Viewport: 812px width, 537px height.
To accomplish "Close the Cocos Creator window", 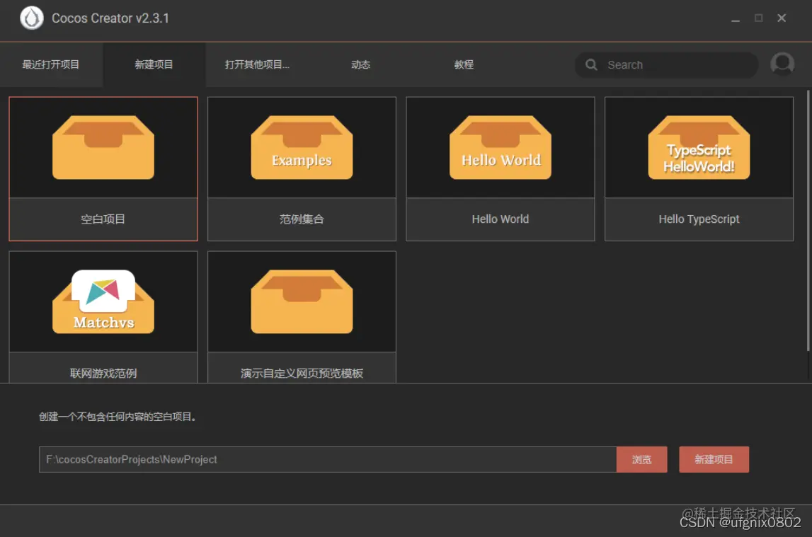I will click(x=782, y=18).
